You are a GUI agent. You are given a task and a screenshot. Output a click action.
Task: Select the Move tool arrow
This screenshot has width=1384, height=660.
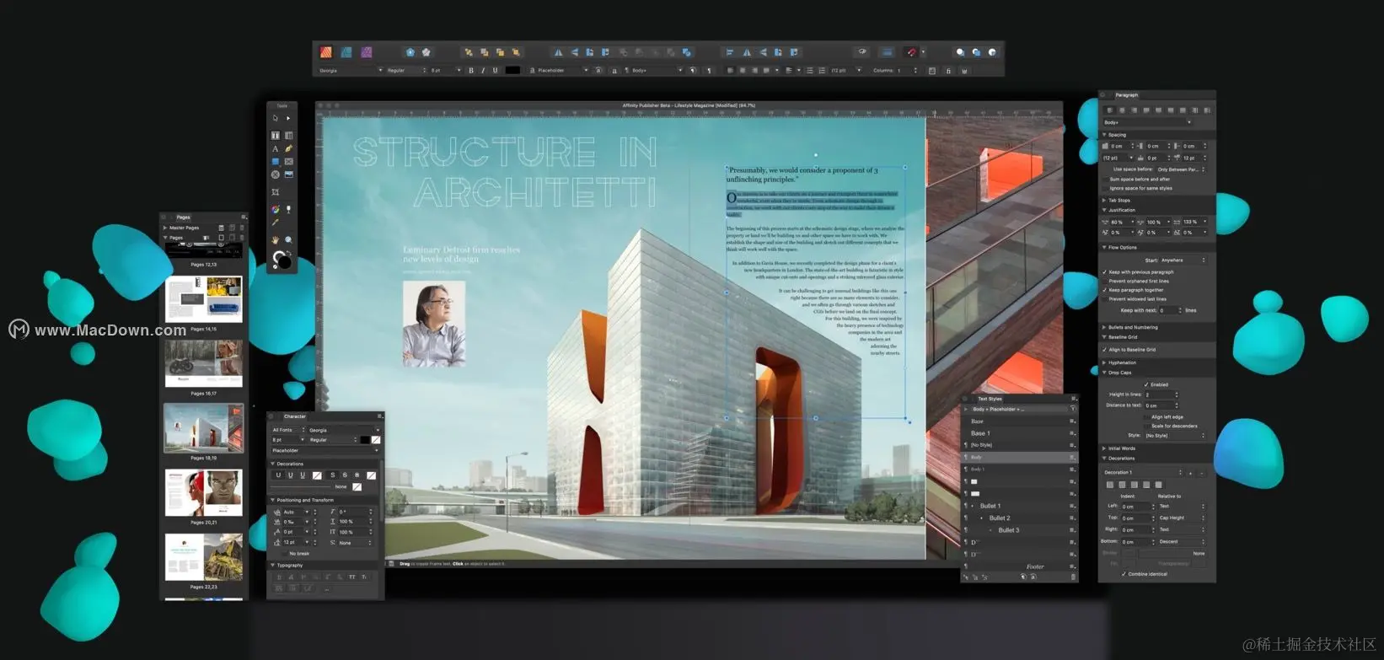(x=275, y=118)
